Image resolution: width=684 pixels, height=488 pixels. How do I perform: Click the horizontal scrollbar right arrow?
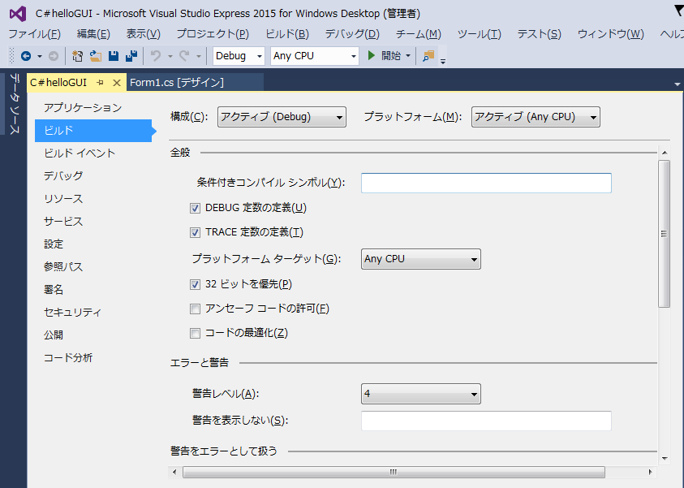click(x=650, y=472)
